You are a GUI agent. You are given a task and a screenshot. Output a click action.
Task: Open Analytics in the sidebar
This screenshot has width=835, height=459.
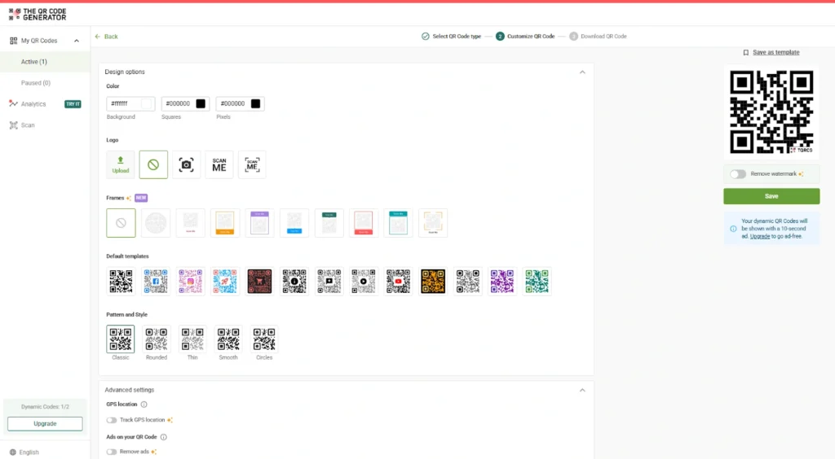pyautogui.click(x=33, y=104)
